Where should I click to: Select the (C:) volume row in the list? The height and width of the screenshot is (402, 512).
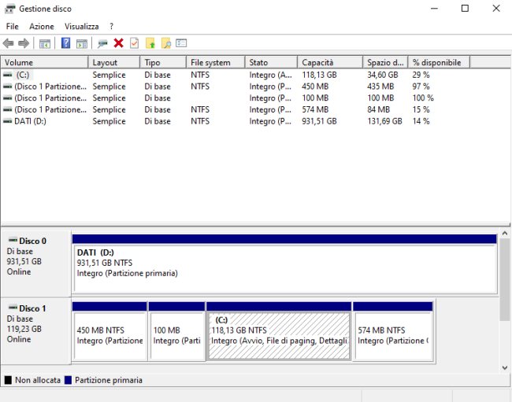tap(22, 75)
